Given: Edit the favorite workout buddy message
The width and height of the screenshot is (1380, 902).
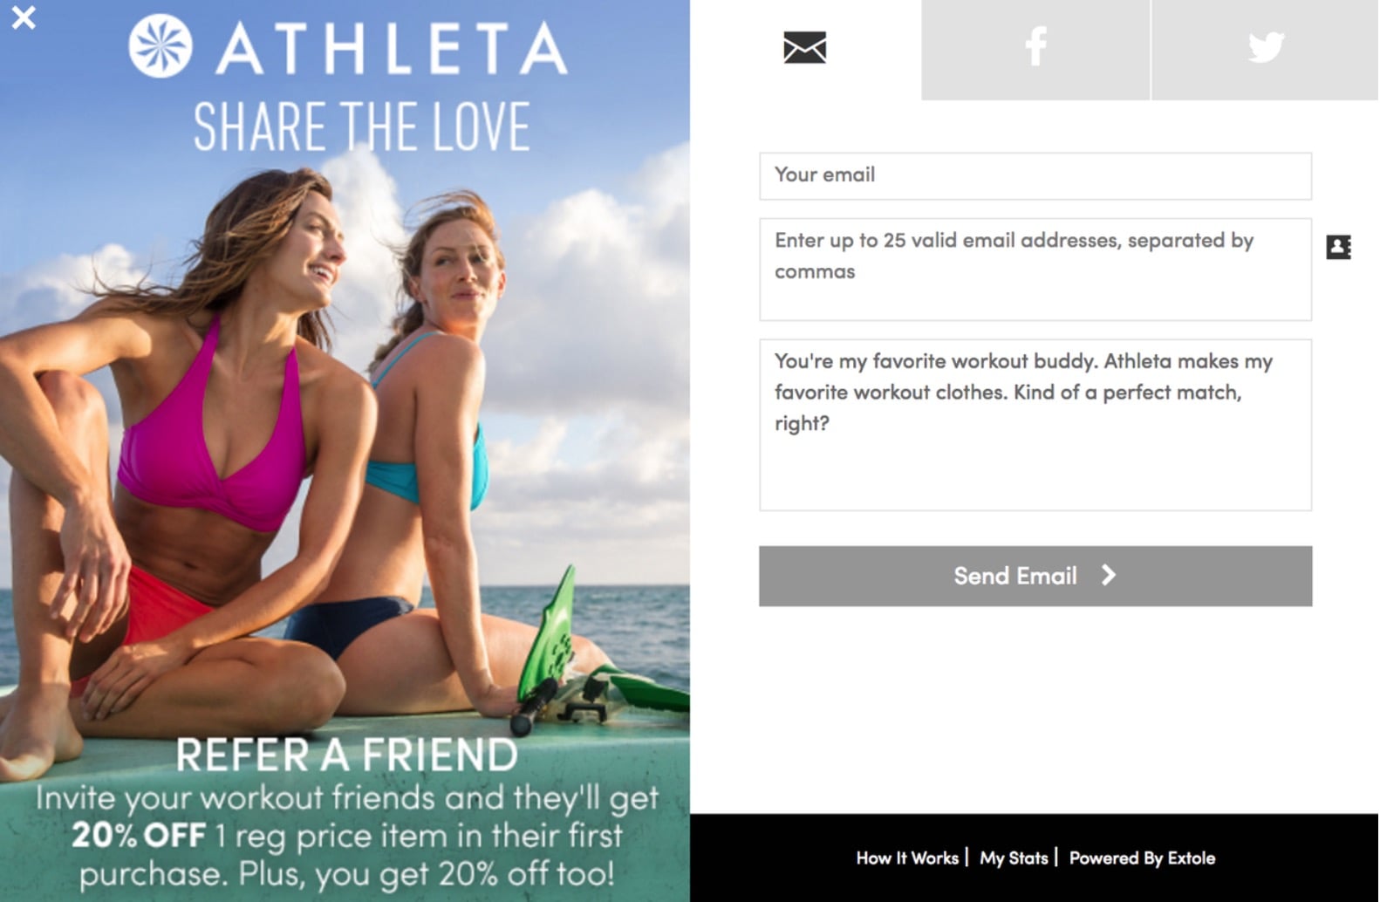Looking at the screenshot, I should [x=1035, y=425].
